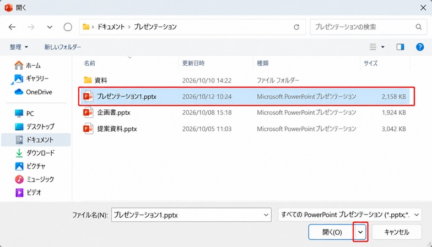Viewport: 432px width, 247px height.
Task: Select プレゼンテーション in the address breadcrumb
Action: click(155, 26)
